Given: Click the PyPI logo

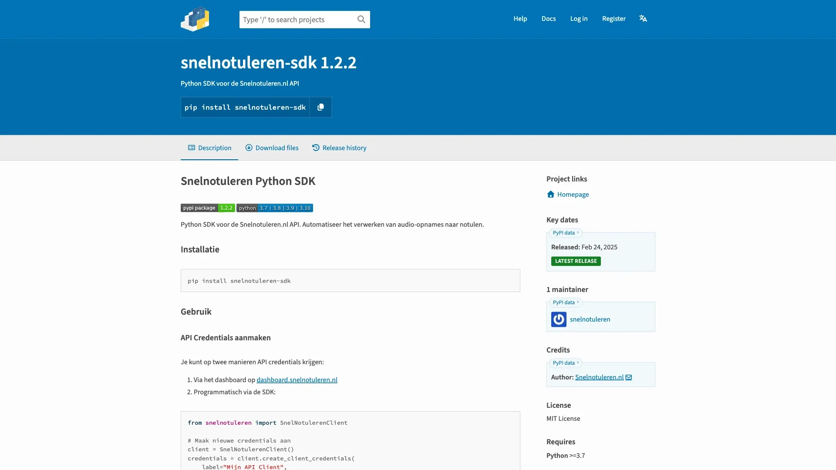Looking at the screenshot, I should click(x=195, y=19).
